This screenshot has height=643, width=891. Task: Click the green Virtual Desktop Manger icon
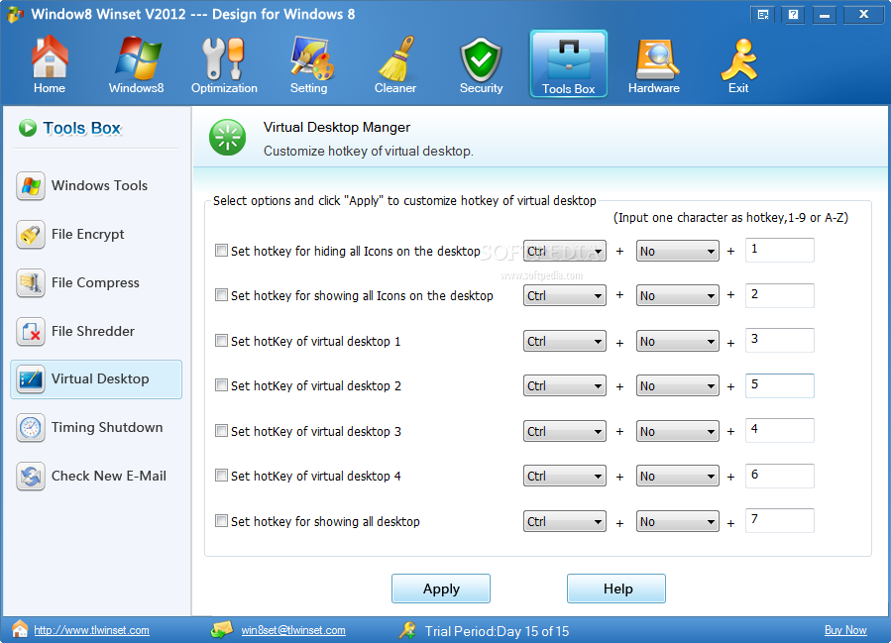tap(227, 138)
